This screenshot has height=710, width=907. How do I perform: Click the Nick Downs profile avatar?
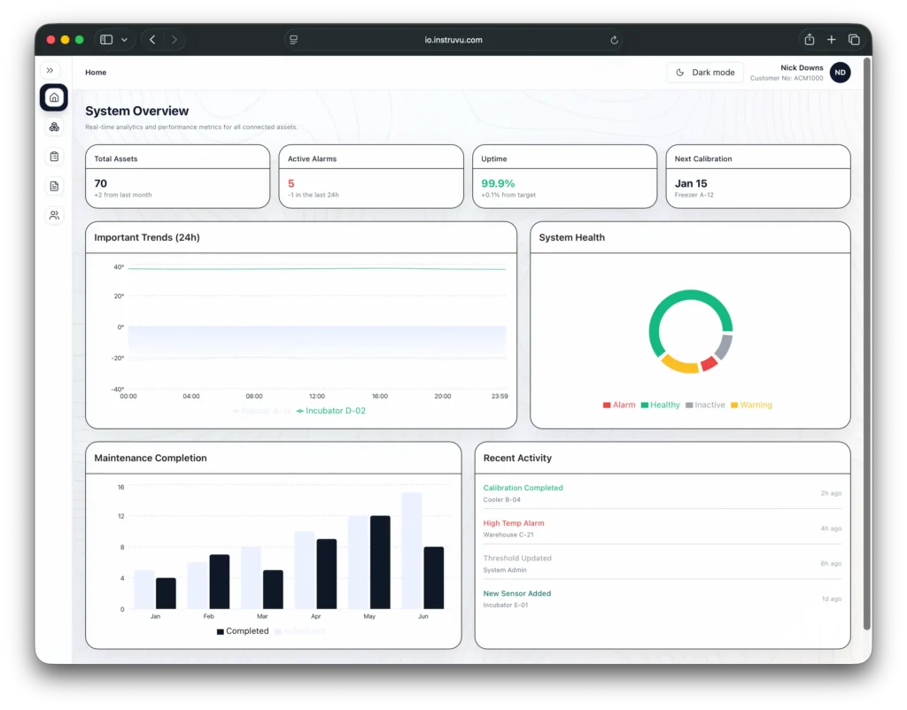pos(839,73)
